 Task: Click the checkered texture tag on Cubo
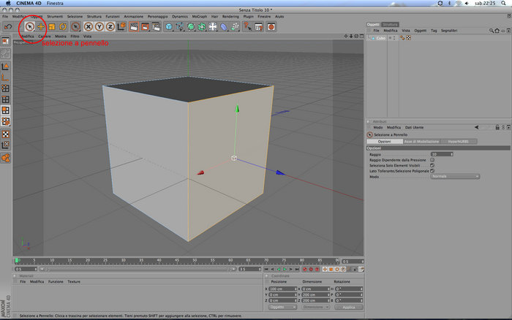coord(408,38)
